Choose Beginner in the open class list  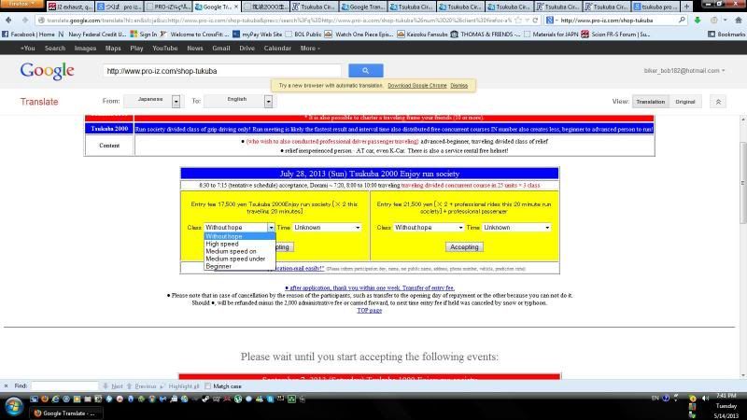pyautogui.click(x=218, y=266)
